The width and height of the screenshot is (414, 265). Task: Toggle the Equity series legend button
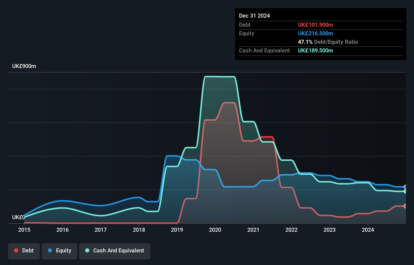(x=60, y=251)
